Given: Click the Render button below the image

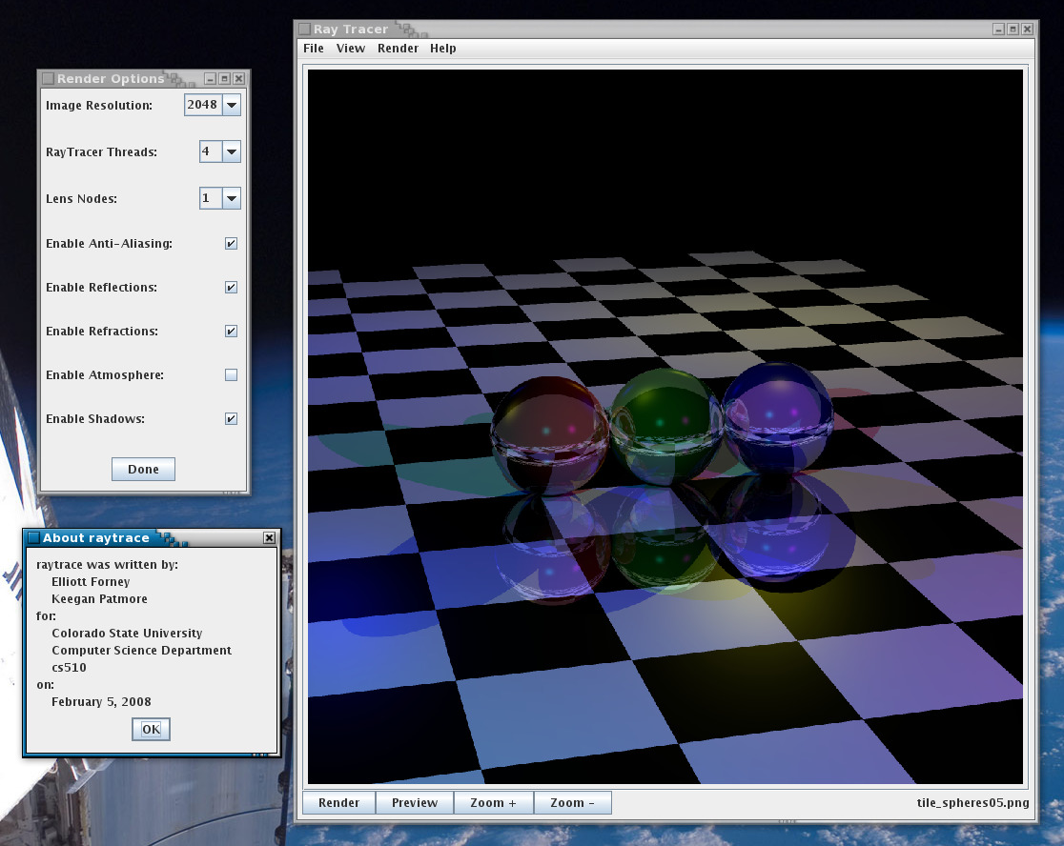Looking at the screenshot, I should [x=338, y=802].
